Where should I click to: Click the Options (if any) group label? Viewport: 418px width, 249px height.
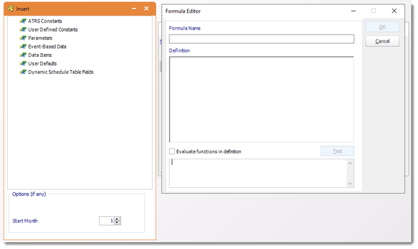[x=29, y=194]
